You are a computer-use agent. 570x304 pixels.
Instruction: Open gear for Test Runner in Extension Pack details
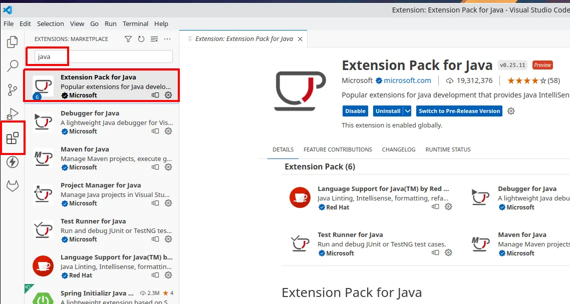[x=448, y=252]
